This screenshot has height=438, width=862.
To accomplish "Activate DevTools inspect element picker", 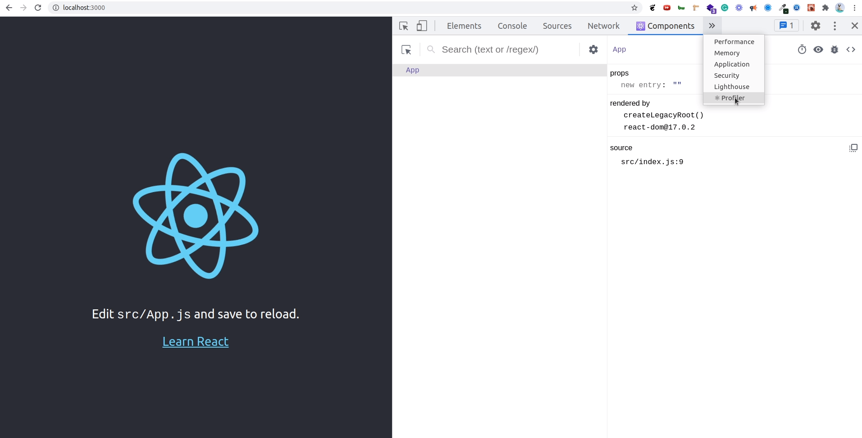I will click(404, 26).
